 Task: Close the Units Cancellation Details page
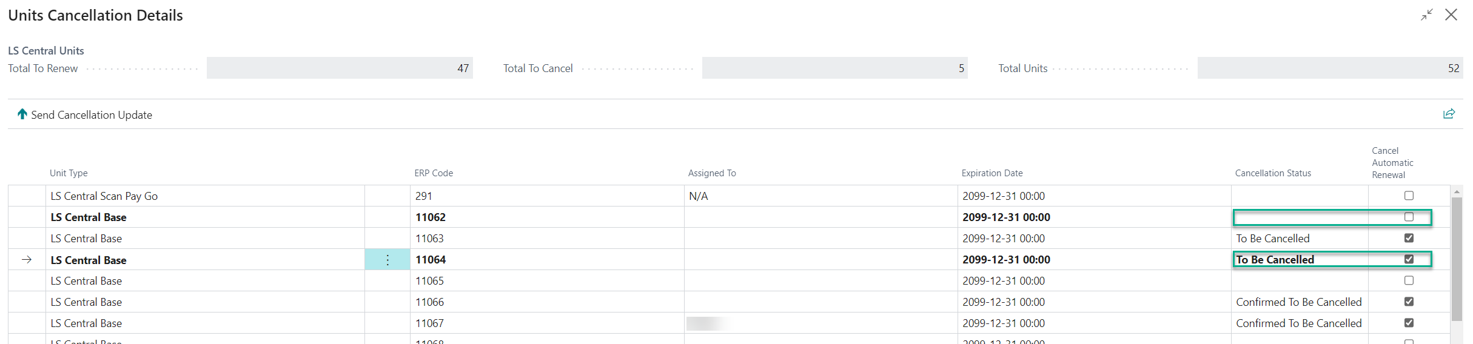click(x=1451, y=15)
